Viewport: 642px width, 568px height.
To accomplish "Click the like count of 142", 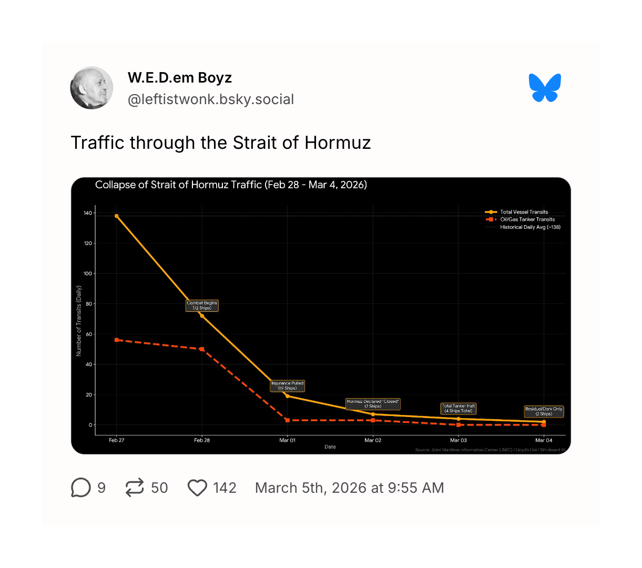I will tap(225, 488).
